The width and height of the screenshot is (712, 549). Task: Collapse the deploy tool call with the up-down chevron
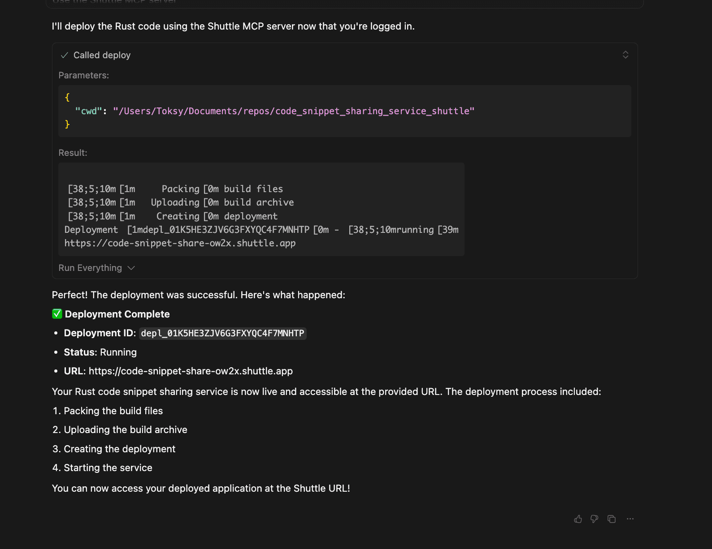[x=625, y=55]
